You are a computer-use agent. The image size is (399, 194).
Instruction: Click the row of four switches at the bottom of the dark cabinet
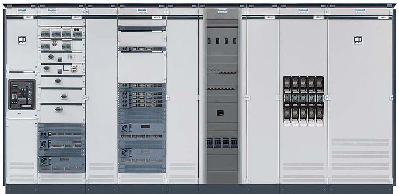pyautogui.click(x=222, y=143)
